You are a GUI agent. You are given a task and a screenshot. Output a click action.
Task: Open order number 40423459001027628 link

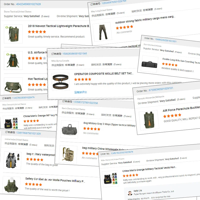click(x=28, y=4)
